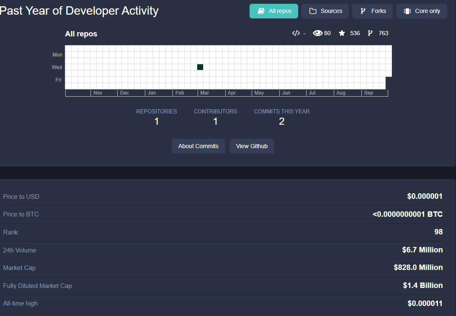The height and width of the screenshot is (316, 456).
Task: Switch to the Forks tab
Action: point(373,11)
